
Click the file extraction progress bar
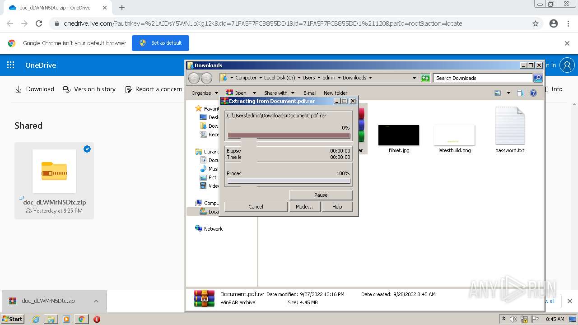[289, 135]
